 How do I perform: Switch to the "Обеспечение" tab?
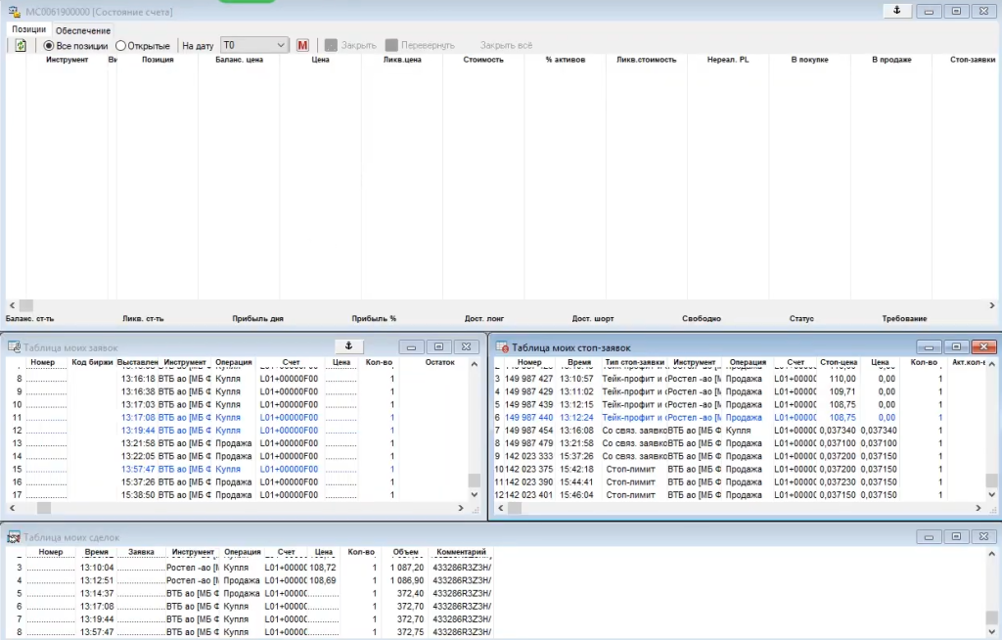click(x=82, y=30)
